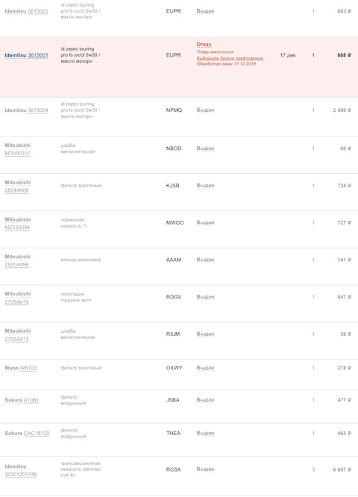Open Idemitsu part 30301201746
Screen dimensions: 358x497
(x=21, y=474)
